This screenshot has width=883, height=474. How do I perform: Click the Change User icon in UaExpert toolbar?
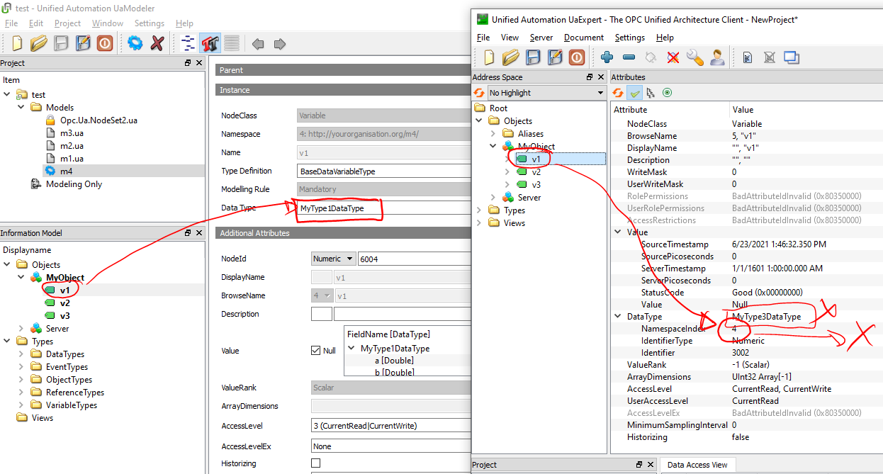718,57
